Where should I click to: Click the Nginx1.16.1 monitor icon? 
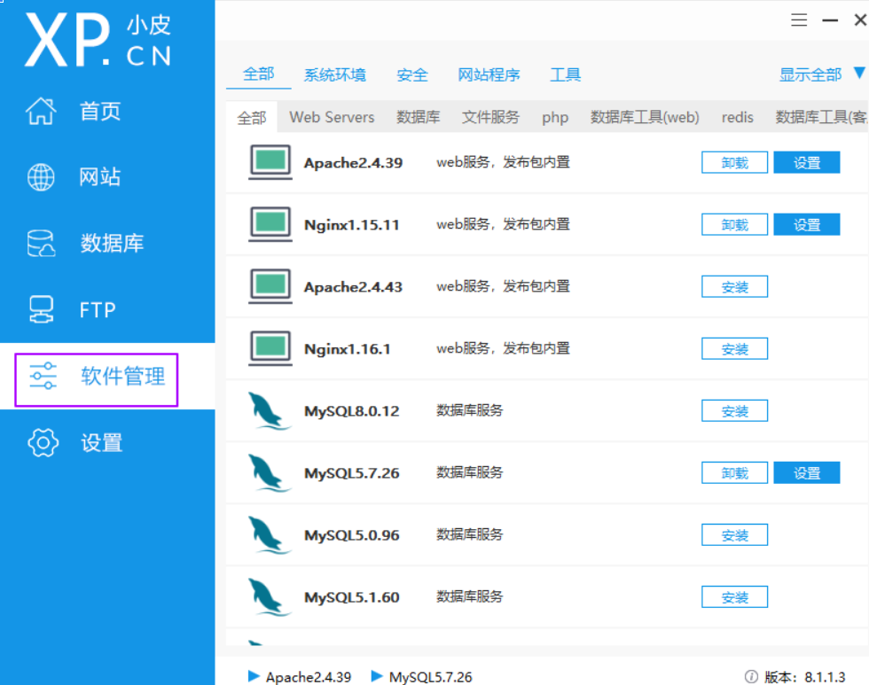270,348
